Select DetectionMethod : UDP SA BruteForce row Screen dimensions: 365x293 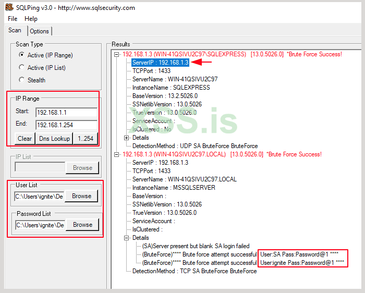click(x=195, y=146)
